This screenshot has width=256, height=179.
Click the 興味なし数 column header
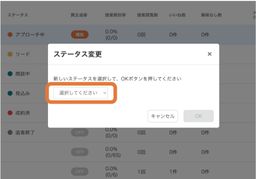click(211, 15)
